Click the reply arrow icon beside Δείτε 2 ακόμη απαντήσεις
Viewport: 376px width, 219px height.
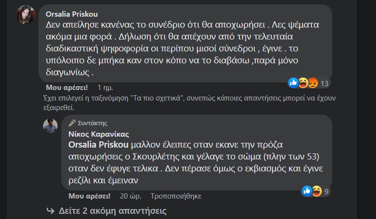[50, 211]
